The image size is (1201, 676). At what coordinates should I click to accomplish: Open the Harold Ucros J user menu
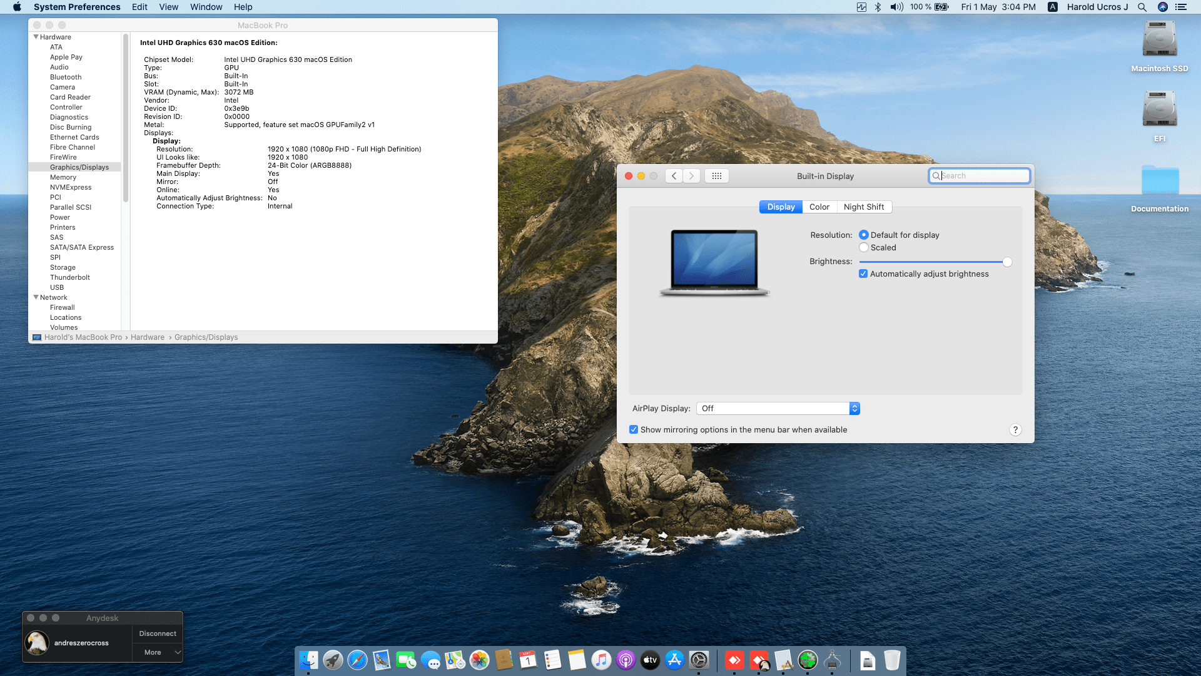[1097, 7]
